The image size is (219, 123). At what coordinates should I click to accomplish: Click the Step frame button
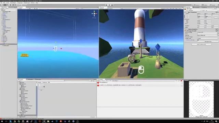(112, 5)
